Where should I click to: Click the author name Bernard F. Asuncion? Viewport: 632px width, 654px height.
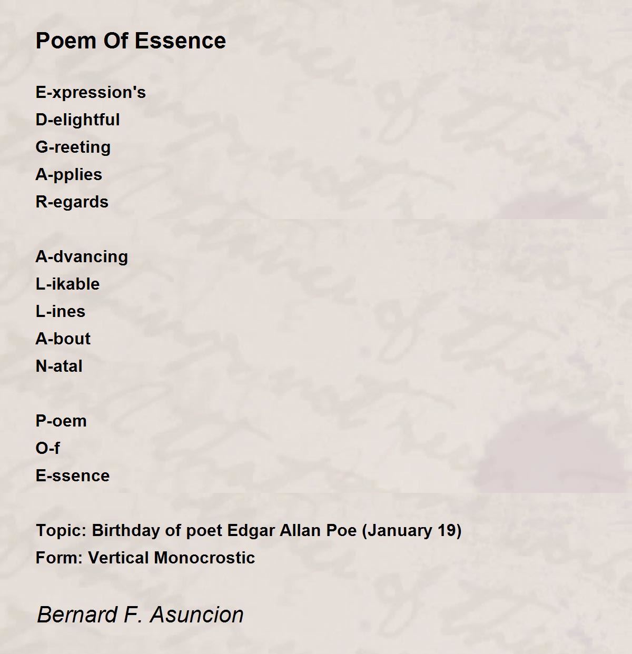pos(140,615)
